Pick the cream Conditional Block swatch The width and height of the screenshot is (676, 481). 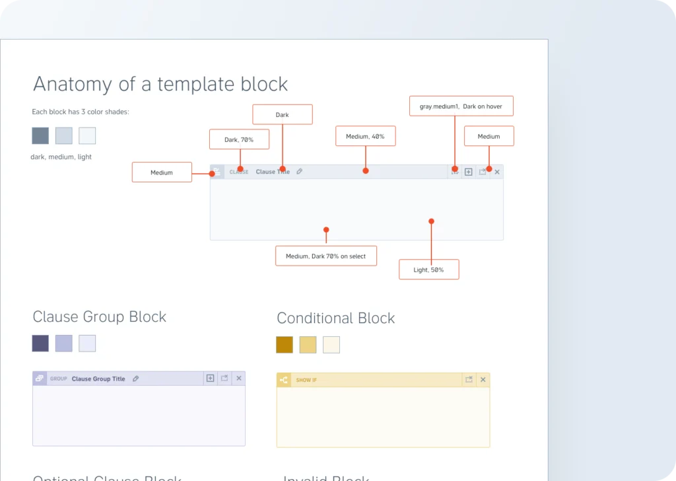click(x=331, y=345)
